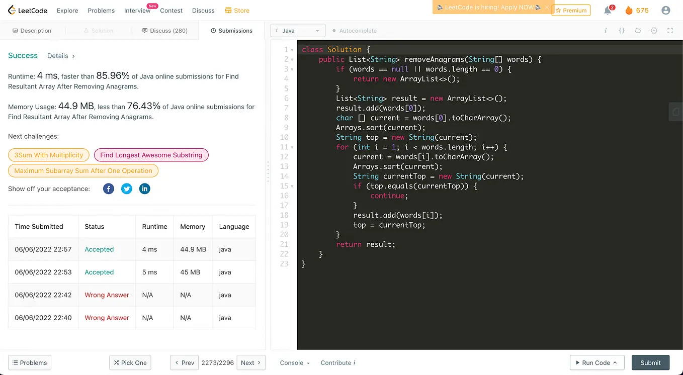Open the Wrong Answer submission from 22:42

pos(107,295)
